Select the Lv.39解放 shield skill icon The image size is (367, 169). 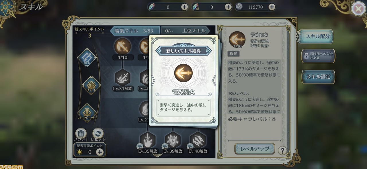(x=173, y=140)
